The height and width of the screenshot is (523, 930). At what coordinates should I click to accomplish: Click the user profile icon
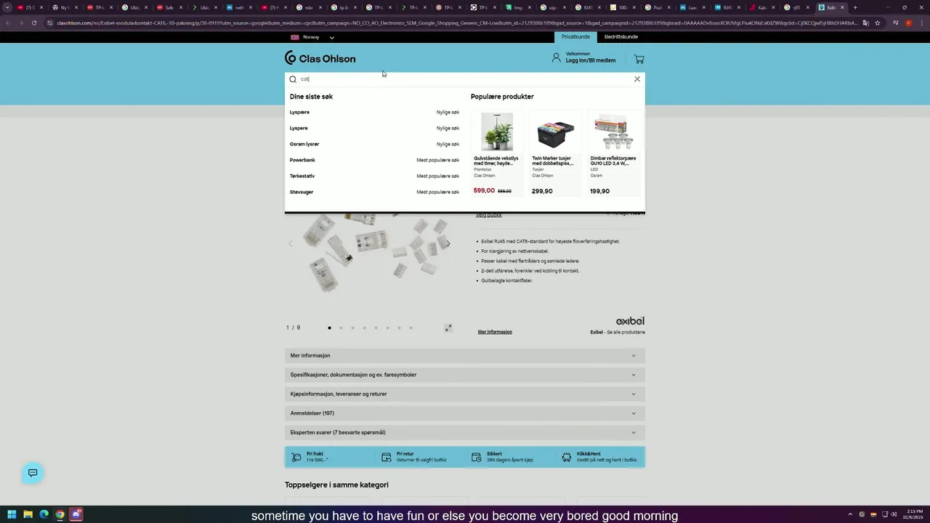point(556,57)
